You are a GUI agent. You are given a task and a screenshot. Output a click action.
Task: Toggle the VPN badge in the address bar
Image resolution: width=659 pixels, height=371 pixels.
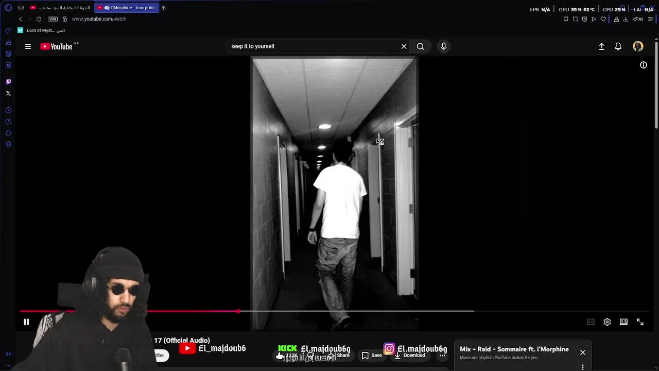click(53, 19)
